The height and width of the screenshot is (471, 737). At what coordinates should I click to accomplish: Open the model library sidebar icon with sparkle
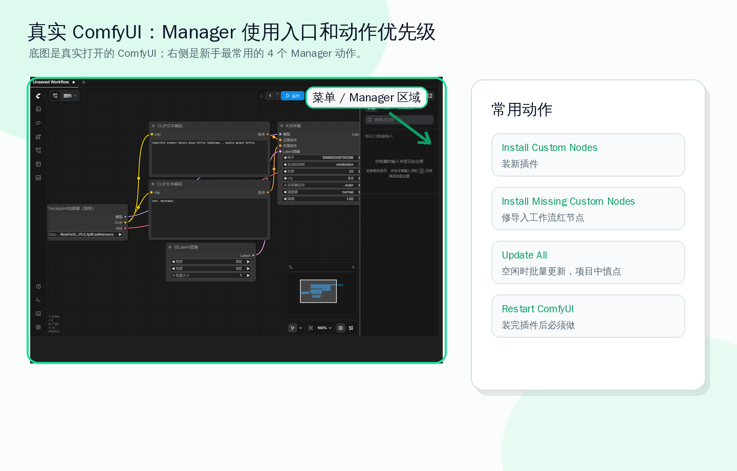point(38,137)
